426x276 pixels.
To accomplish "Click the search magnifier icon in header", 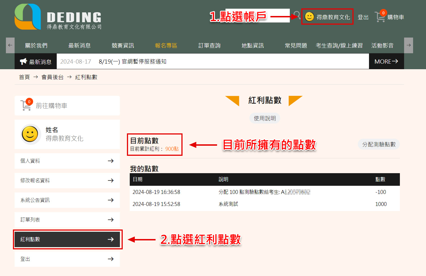I will click(x=297, y=15).
